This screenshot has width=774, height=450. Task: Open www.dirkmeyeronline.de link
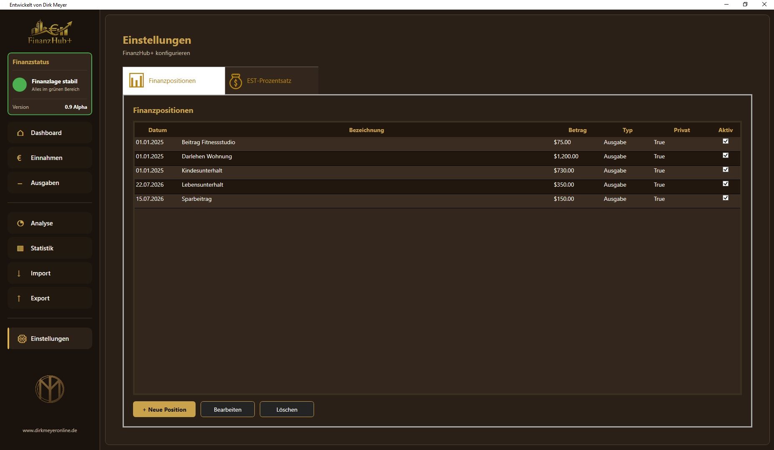(50, 430)
